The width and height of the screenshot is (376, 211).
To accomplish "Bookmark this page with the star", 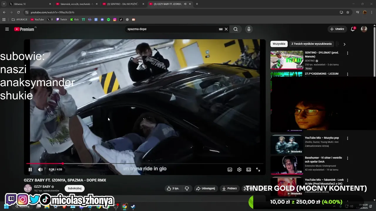I will click(348, 12).
